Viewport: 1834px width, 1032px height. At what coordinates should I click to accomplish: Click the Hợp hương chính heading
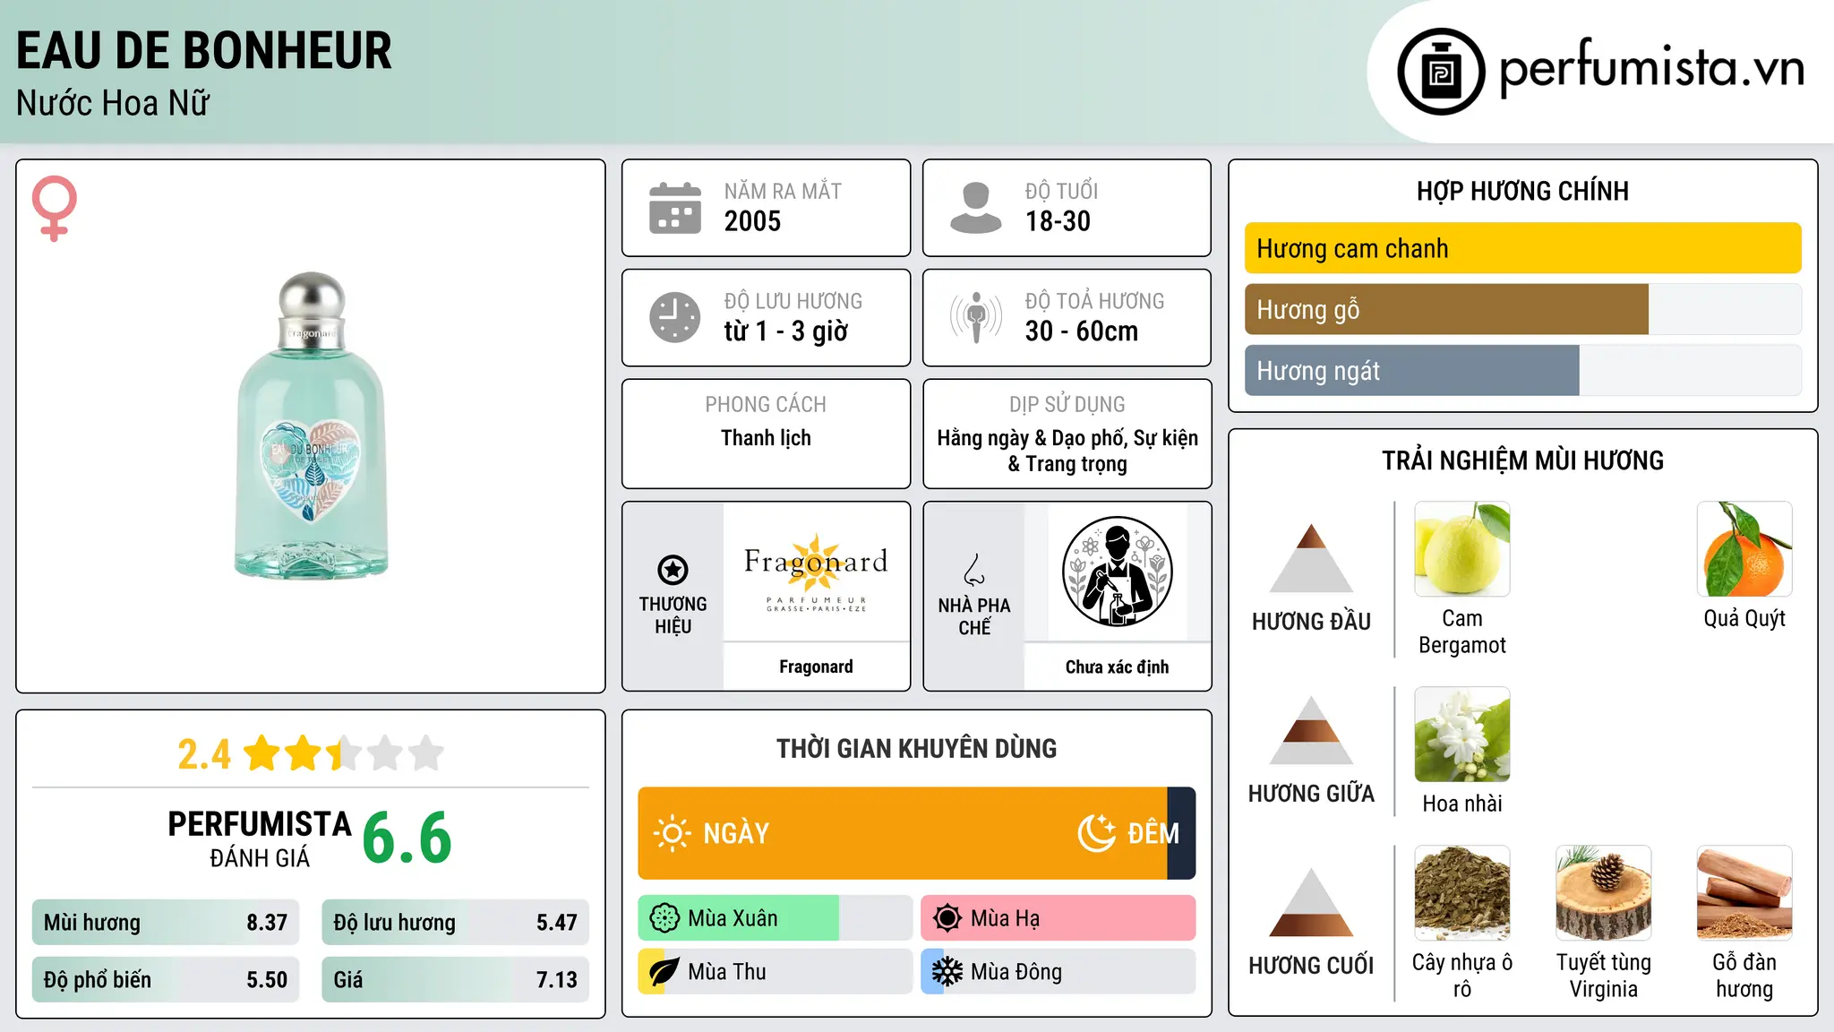1522,191
